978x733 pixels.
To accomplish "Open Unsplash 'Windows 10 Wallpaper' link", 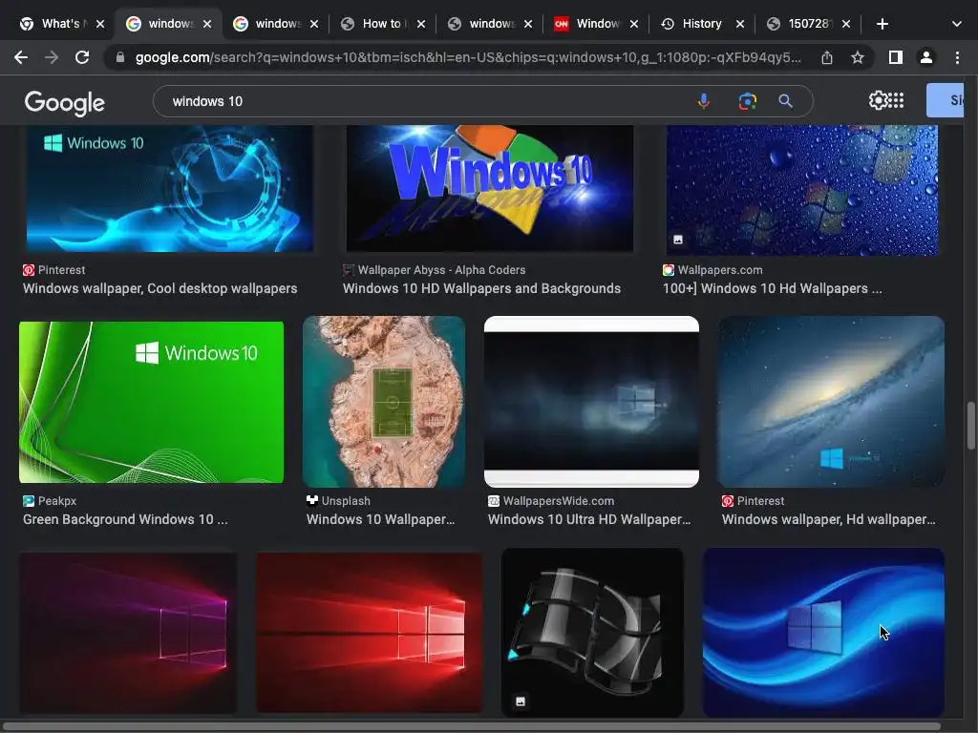I will 380,519.
